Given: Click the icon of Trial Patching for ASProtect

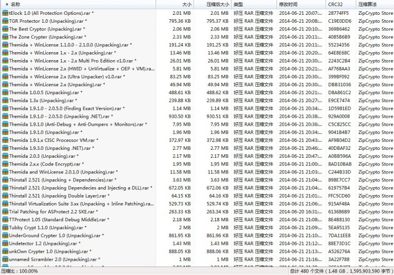Looking at the screenshot, I should [5, 212].
